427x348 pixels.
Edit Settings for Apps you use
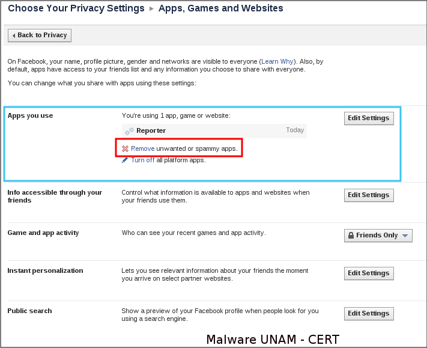click(x=369, y=118)
